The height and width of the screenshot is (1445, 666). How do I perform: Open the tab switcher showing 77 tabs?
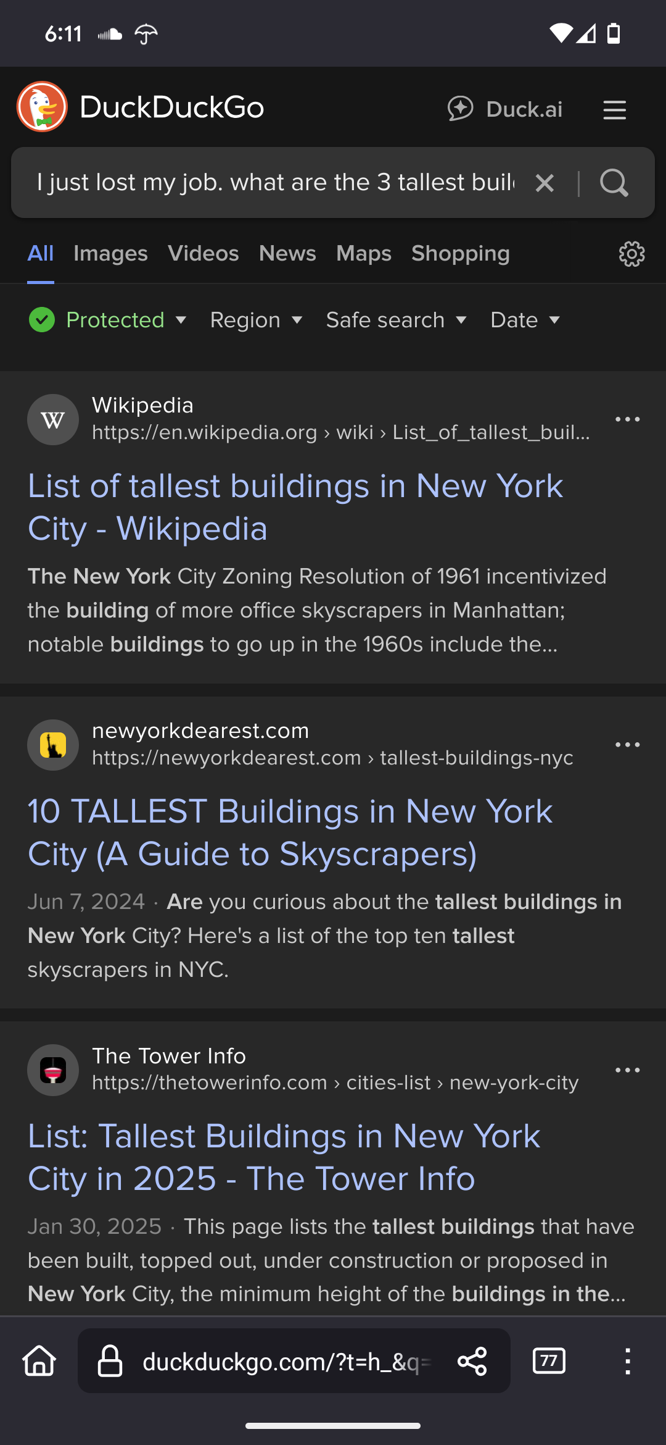(549, 1361)
